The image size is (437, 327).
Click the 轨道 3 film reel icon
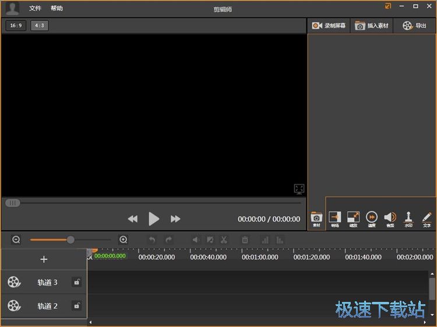coord(14,282)
